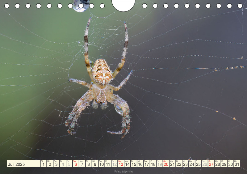The image size is (247, 174).
Task: Select day 9 cell
Action: (95, 163)
